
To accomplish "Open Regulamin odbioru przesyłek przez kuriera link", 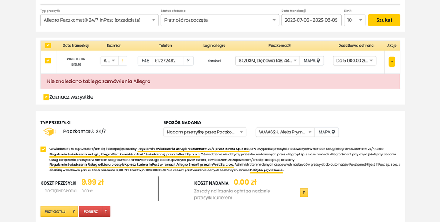I will tap(142, 165).
